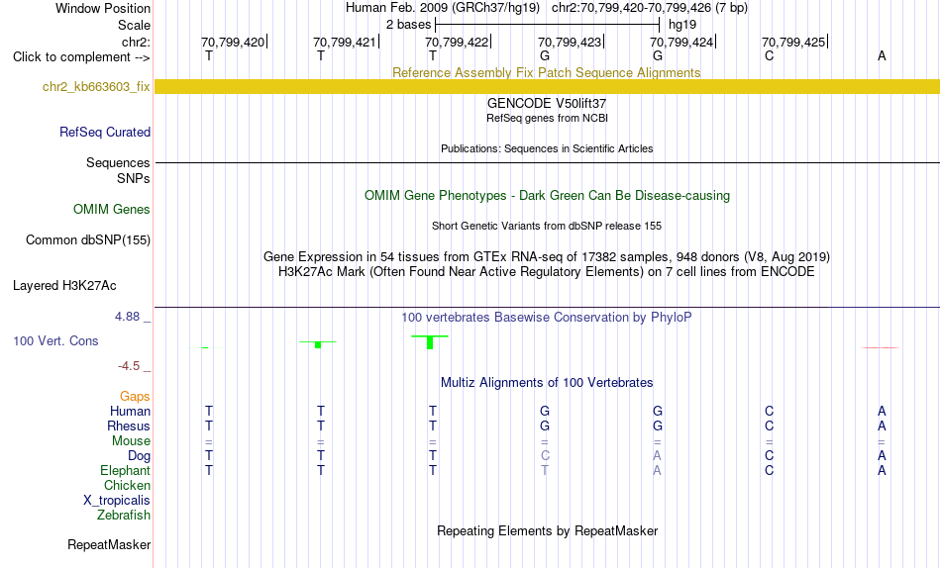The image size is (941, 568).
Task: Open the H3K27Ac Mark ENCODE track title
Action: [547, 272]
